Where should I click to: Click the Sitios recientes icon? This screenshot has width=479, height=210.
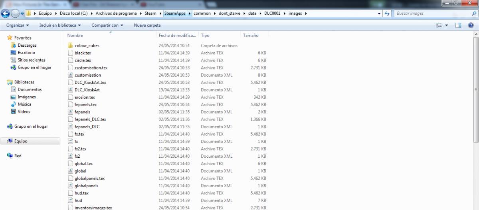(x=14, y=60)
